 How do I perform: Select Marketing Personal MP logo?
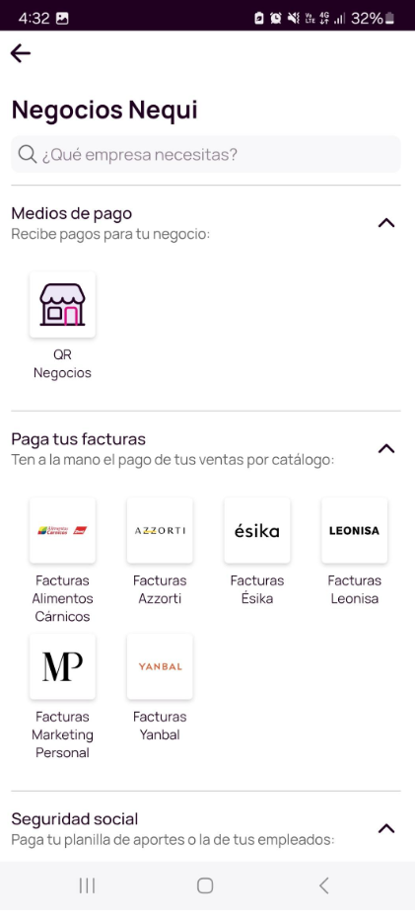click(x=62, y=666)
